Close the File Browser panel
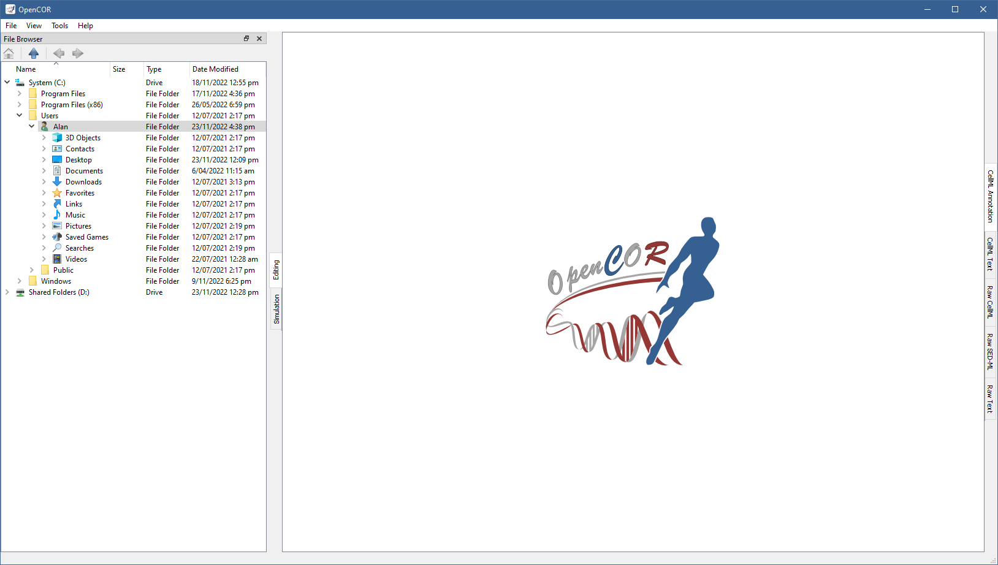The image size is (998, 565). [259, 39]
